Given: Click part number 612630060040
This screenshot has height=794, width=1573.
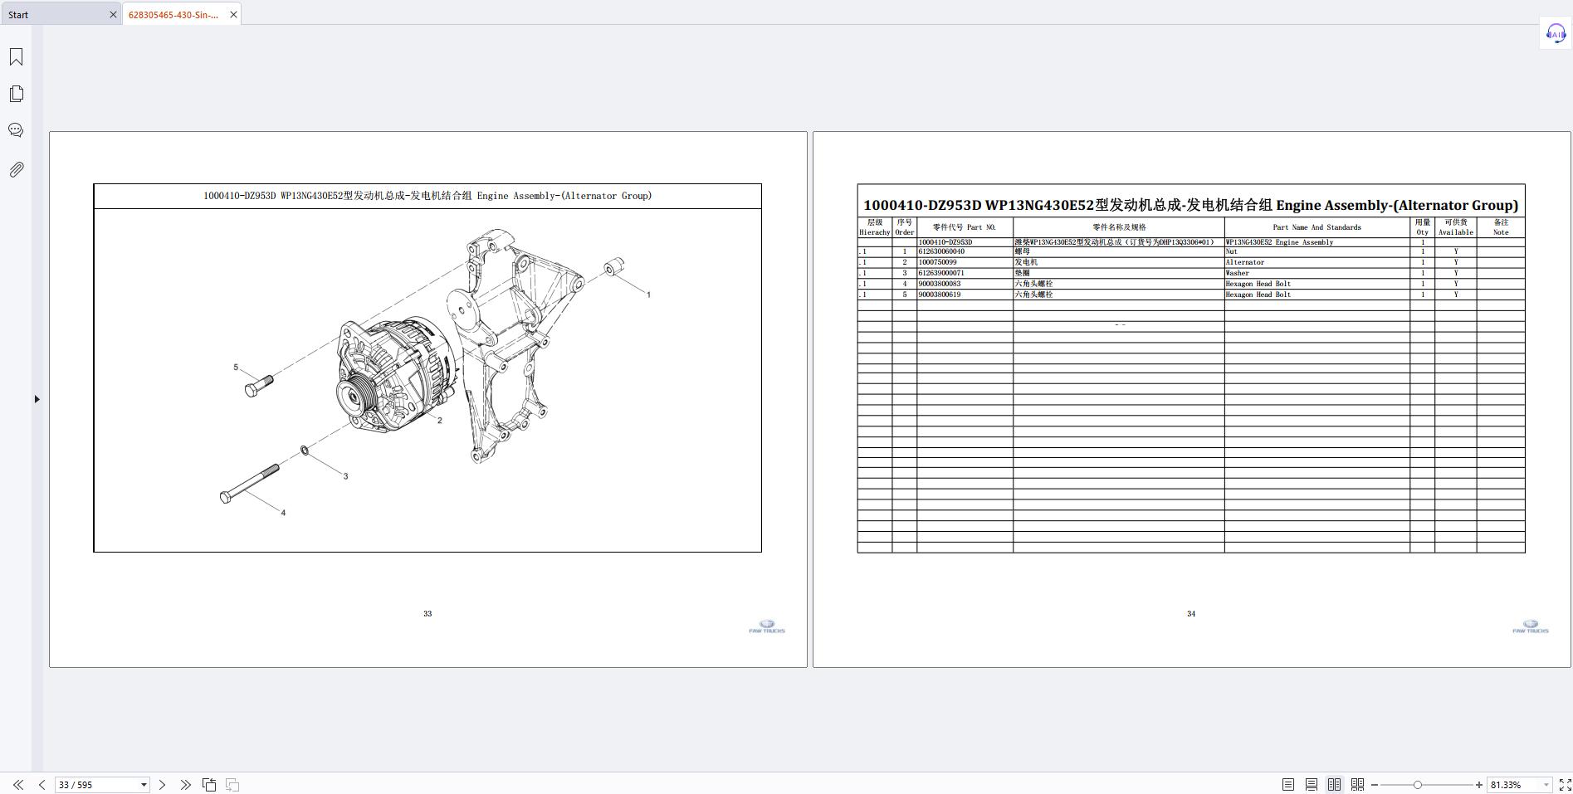Looking at the screenshot, I should [x=941, y=251].
